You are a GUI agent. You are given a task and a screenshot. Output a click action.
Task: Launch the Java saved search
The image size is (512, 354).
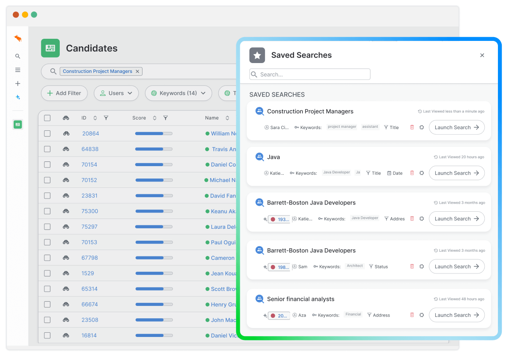coord(457,173)
